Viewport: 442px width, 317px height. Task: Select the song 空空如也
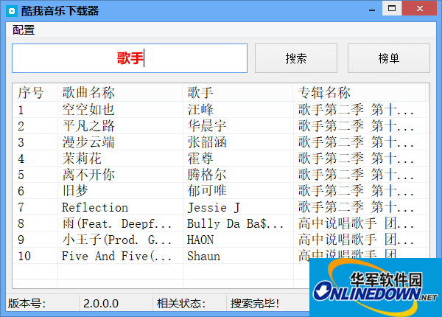[x=88, y=110]
